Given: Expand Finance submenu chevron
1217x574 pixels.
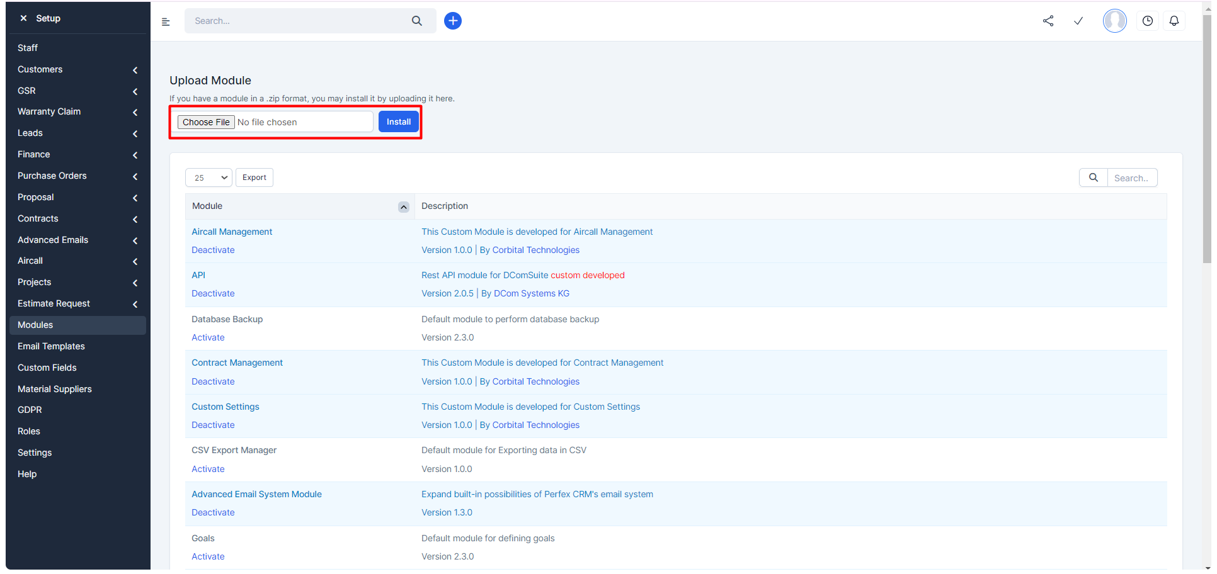Looking at the screenshot, I should 135,155.
